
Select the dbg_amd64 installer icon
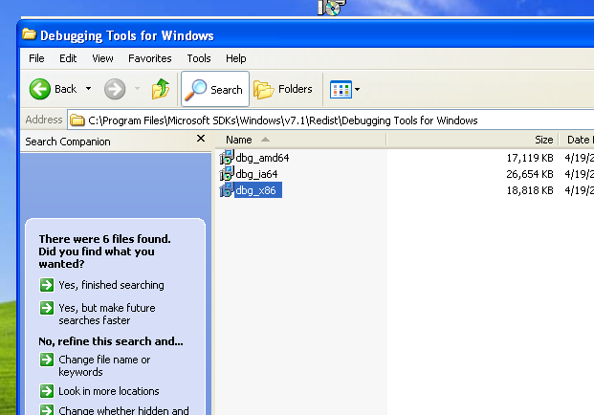tap(227, 157)
